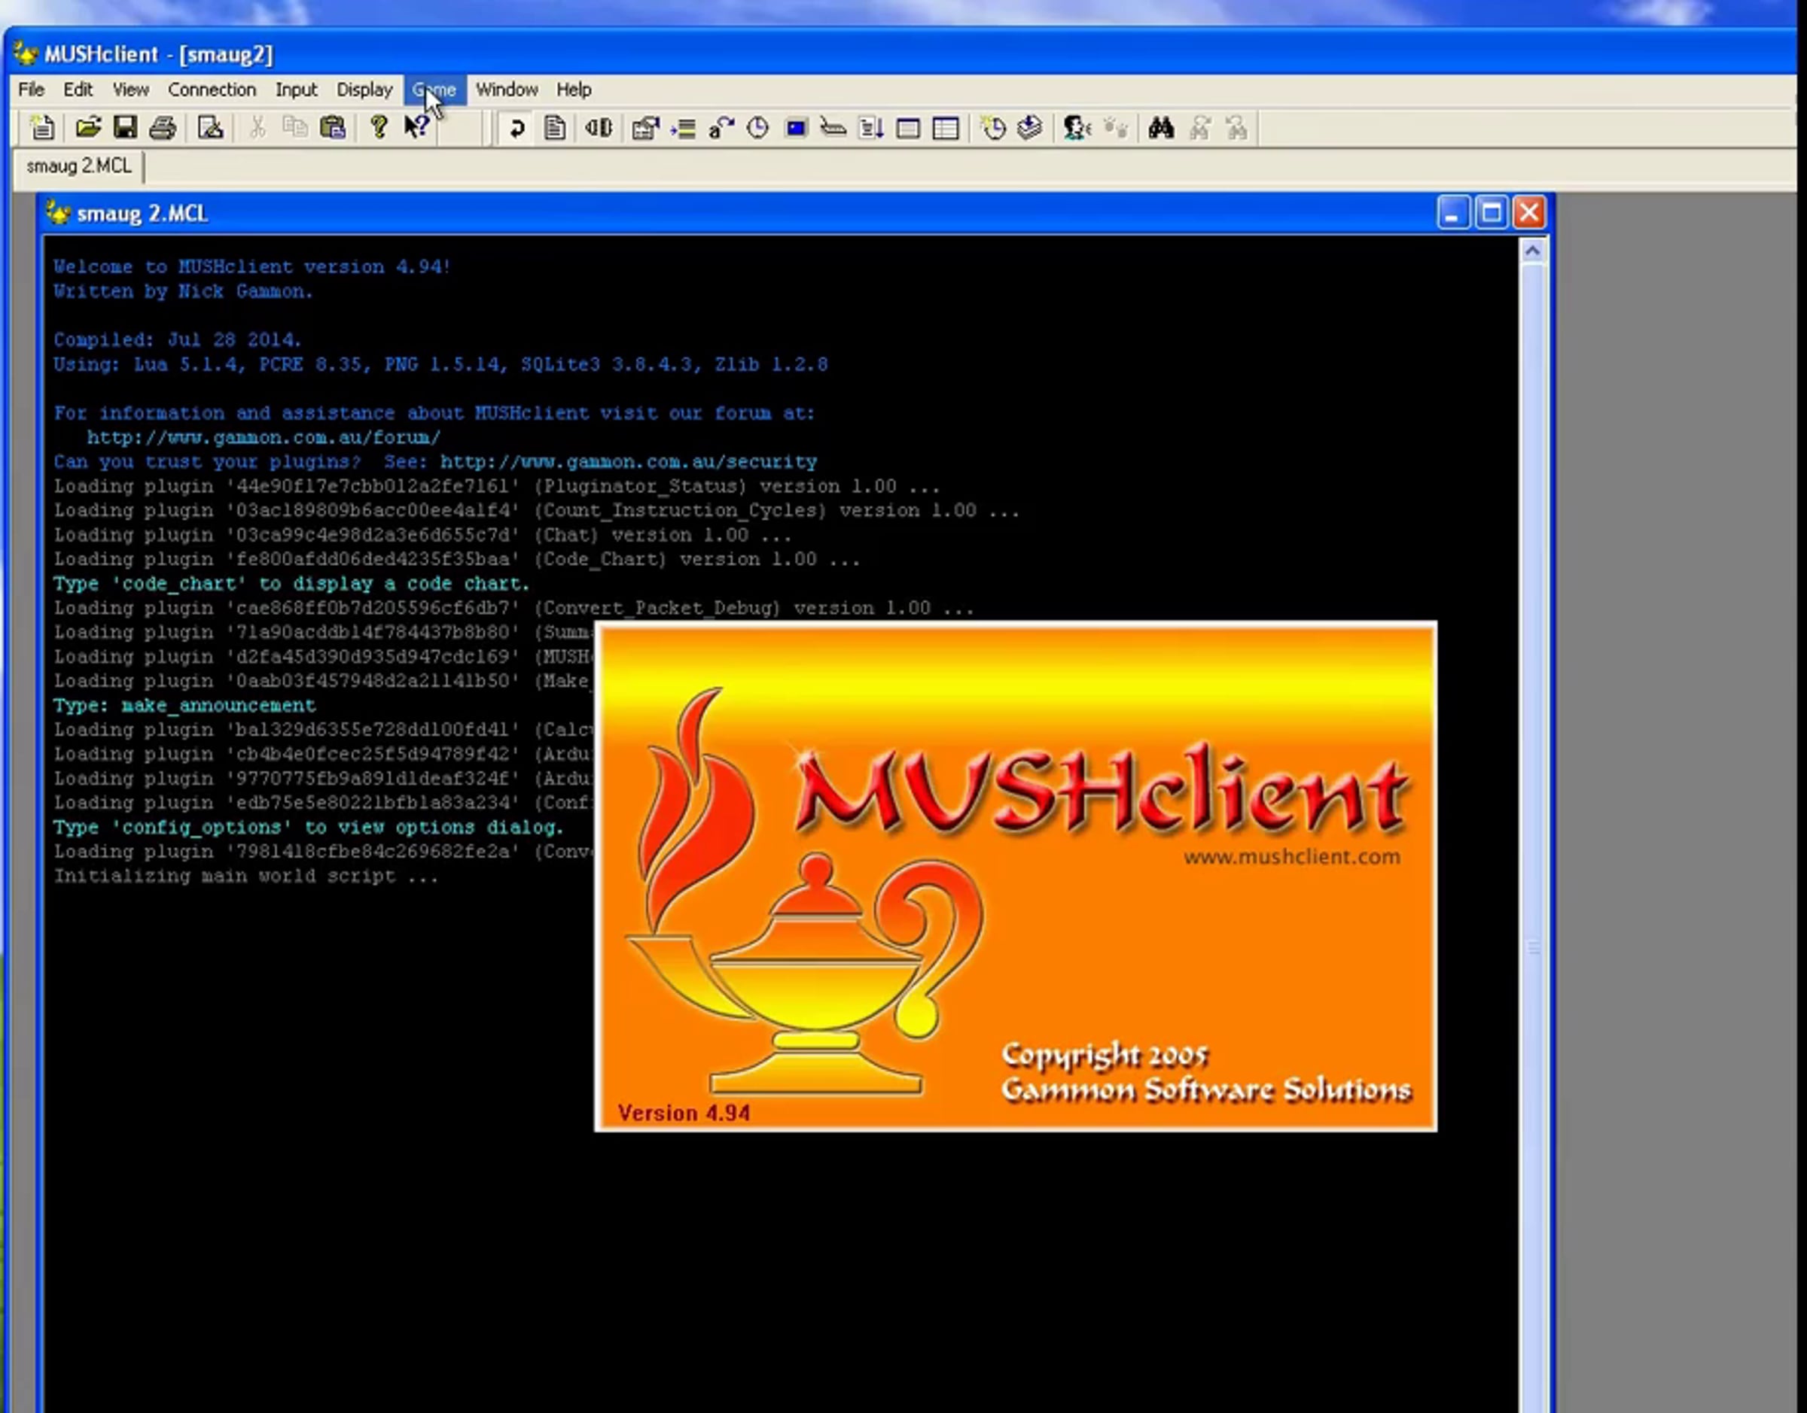This screenshot has width=1807, height=1413.
Task: Click the blue screen output icon
Action: click(796, 128)
